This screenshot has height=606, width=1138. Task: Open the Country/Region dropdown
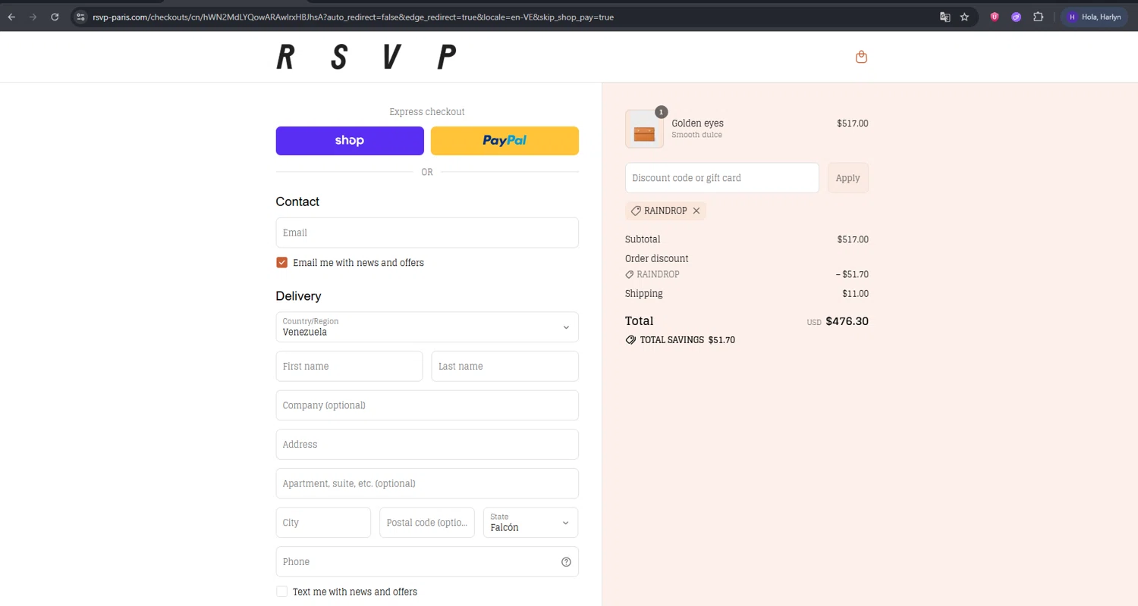click(427, 327)
